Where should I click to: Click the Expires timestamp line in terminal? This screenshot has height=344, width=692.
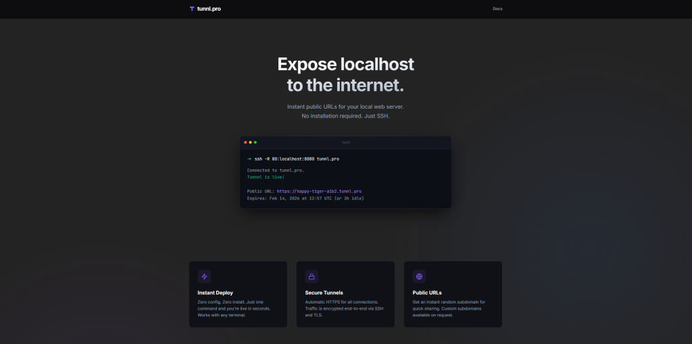point(305,198)
